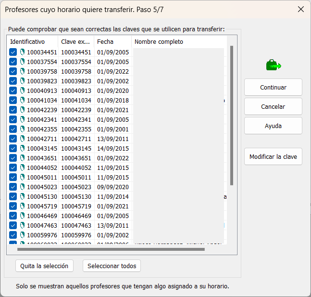
Task: Uncheck the checkbox for 100034451
Action: 13,52
